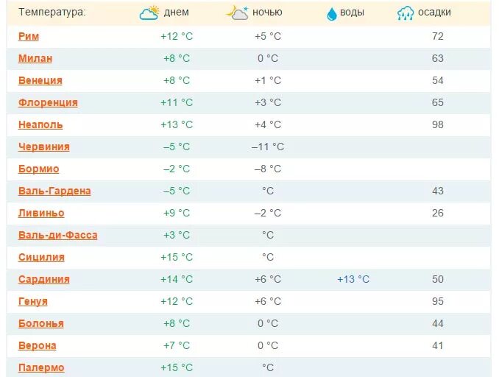Select Сардиния precipitation value 50
Viewport: 499px width, 377px height.
(x=438, y=279)
